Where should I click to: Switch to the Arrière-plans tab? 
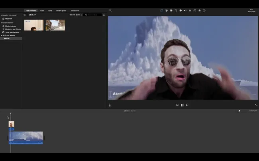(x=61, y=11)
